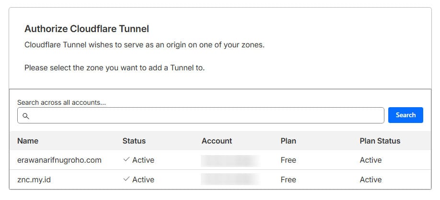Focus the search across all accounts field
The height and width of the screenshot is (200, 440).
[201, 115]
